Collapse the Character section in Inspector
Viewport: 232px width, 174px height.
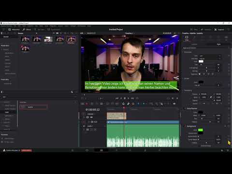click(188, 52)
